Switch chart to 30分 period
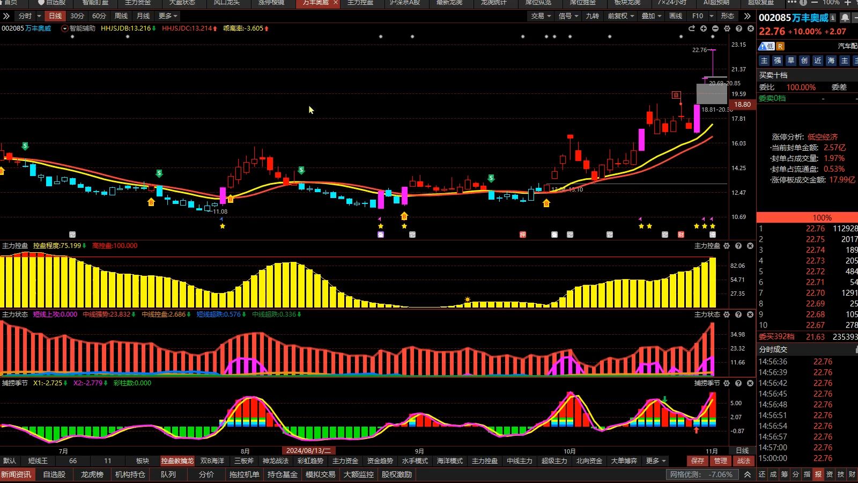This screenshot has height=483, width=858. pyautogui.click(x=77, y=16)
